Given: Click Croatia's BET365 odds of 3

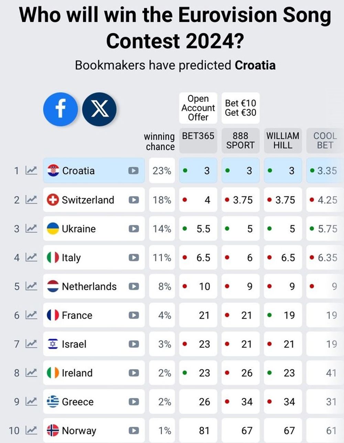Looking at the screenshot, I should [198, 171].
